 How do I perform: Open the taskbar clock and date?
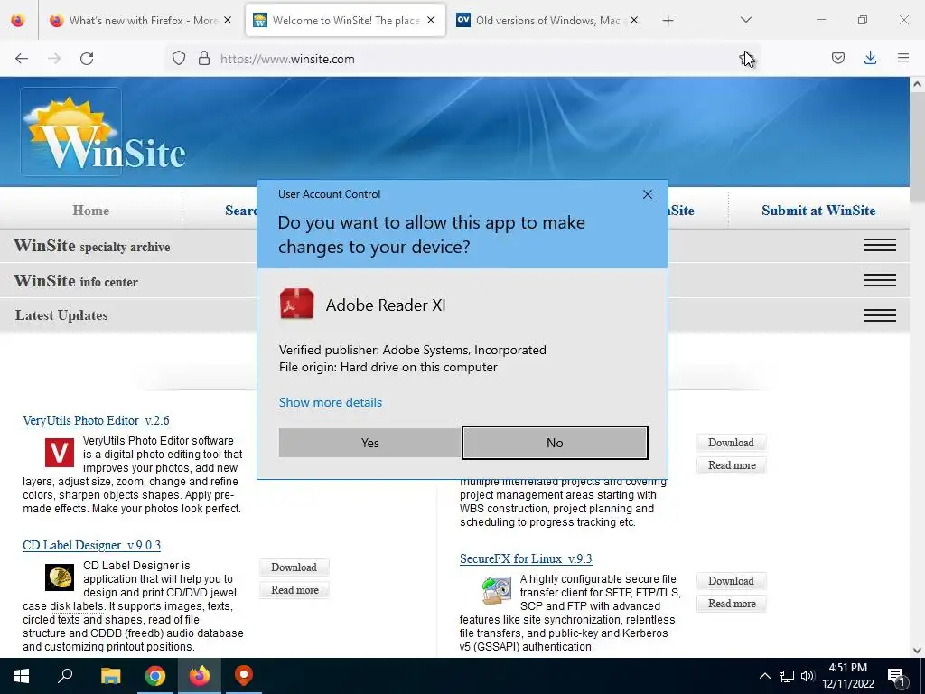(848, 676)
